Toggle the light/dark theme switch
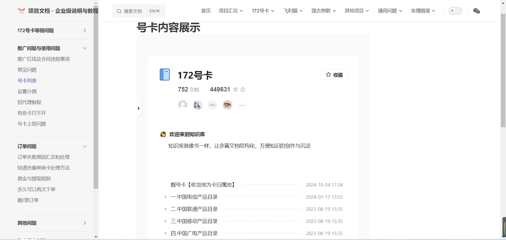The width and height of the screenshot is (506, 240). pyautogui.click(x=455, y=11)
